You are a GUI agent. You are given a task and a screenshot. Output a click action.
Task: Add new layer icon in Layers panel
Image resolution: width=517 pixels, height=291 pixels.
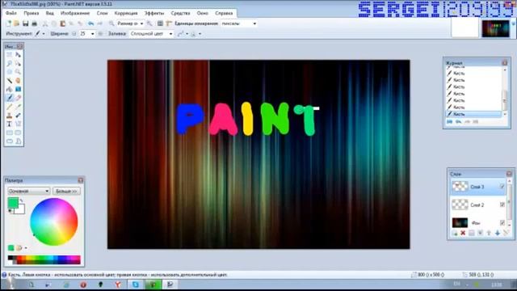(455, 233)
